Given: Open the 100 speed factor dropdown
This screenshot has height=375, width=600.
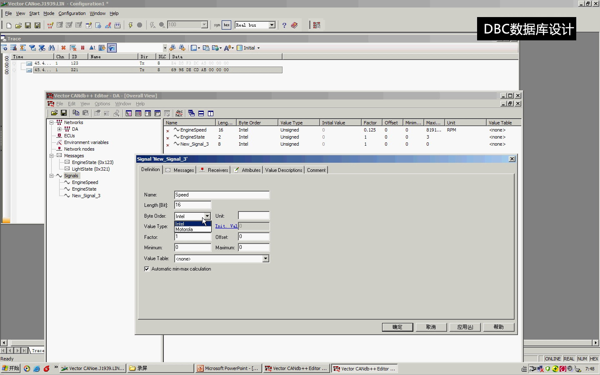Looking at the screenshot, I should (x=204, y=25).
